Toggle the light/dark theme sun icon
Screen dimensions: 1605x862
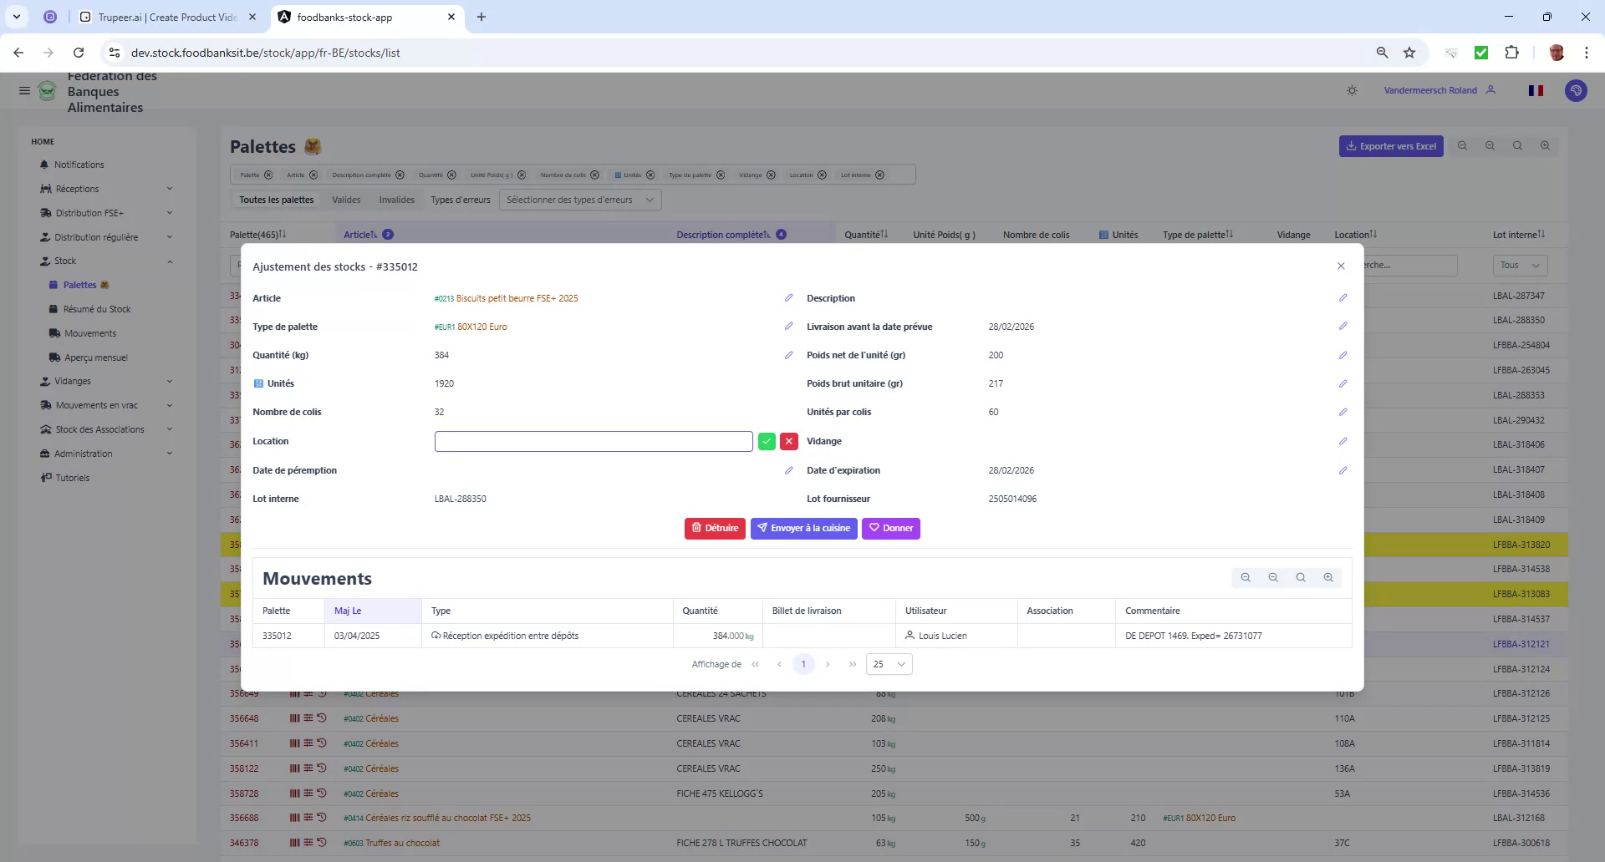[x=1352, y=90]
